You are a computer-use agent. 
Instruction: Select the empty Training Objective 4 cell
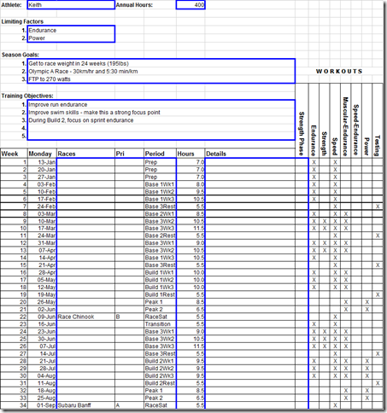click(x=161, y=128)
